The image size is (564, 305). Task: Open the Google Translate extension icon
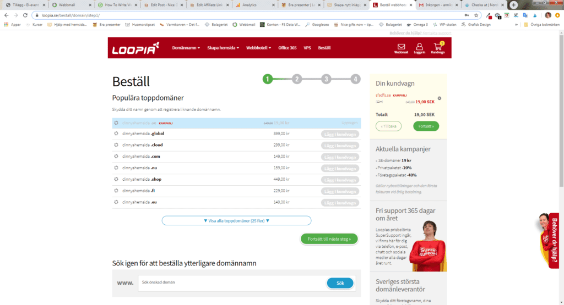(x=525, y=15)
